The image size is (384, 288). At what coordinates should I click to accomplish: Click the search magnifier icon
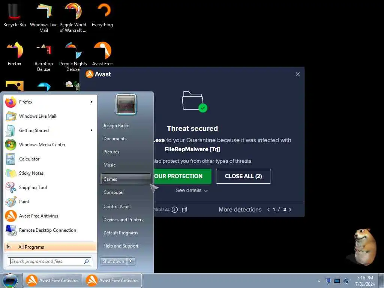coord(87,261)
